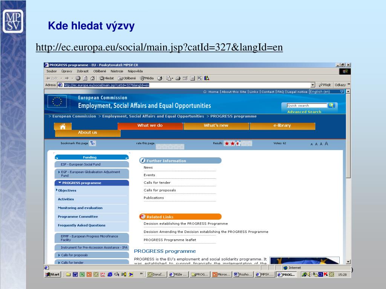The height and width of the screenshot is (289, 386).
Task: Open the Nápověda menu
Action: tap(135, 71)
